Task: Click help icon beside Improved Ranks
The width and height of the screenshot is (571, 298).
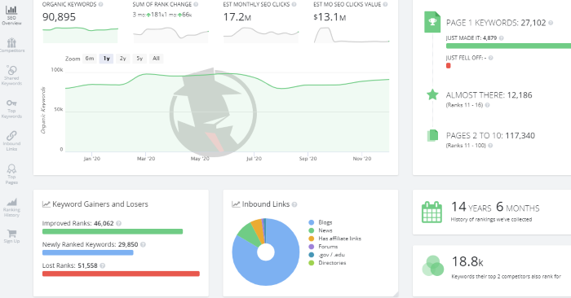Action: 119,223
